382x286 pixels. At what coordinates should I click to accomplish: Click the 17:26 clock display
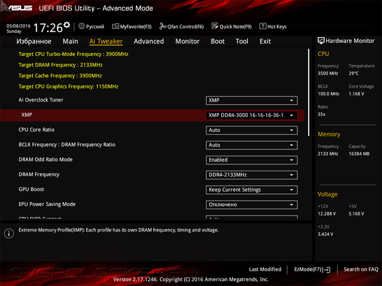click(x=48, y=28)
